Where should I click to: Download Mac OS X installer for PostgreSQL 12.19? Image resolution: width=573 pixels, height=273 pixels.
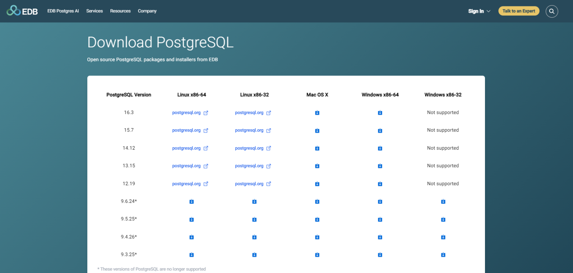click(x=317, y=184)
